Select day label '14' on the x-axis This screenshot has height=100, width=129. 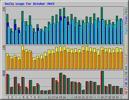click(x=57, y=97)
